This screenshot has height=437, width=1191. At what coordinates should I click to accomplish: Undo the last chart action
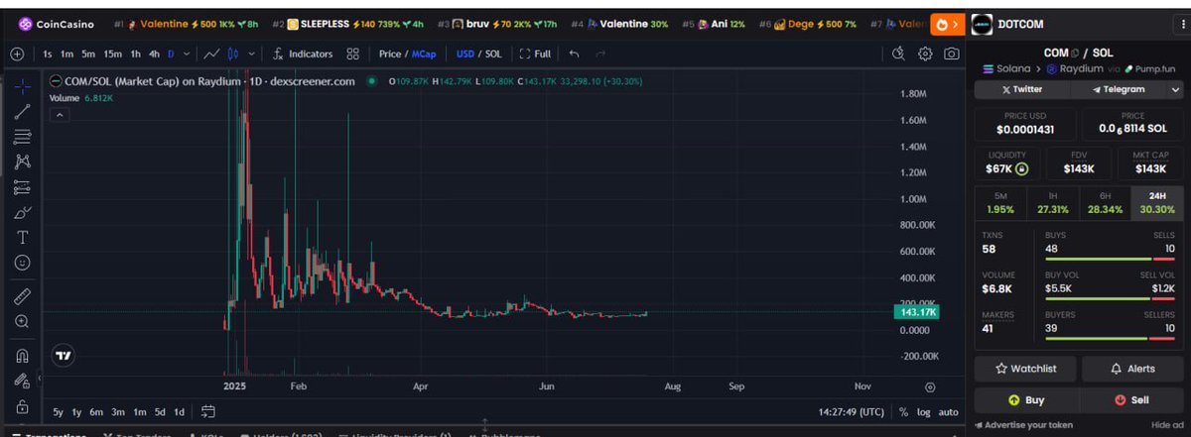[x=574, y=54]
